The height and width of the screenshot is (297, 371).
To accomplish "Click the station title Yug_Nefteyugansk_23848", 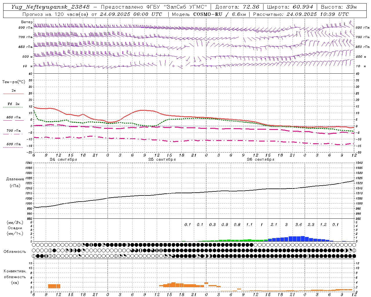I will point(50,7).
